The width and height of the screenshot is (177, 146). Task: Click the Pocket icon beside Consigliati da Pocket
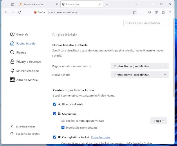pos(59,137)
